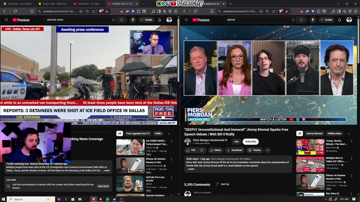Switch to the "Zuesirl Clips" browser tab

(53, 4)
